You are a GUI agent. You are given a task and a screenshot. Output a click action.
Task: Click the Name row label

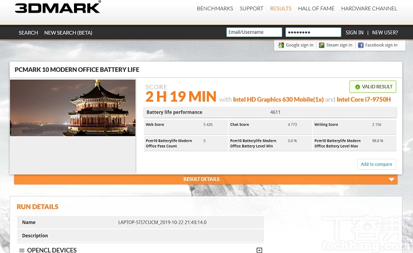29,223
